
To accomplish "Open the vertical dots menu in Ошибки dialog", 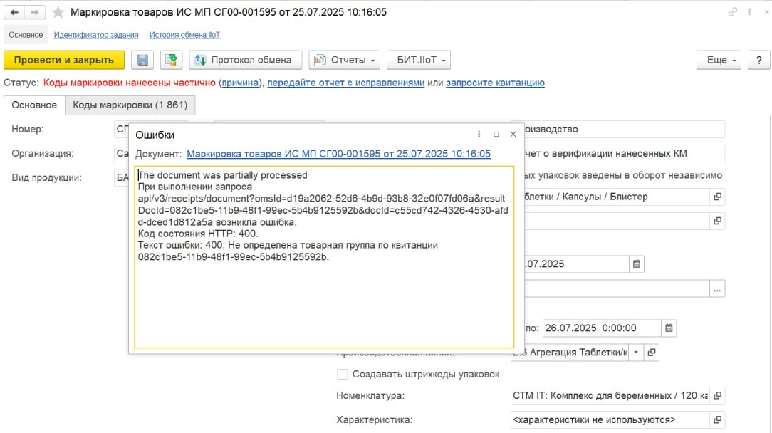I will click(x=479, y=134).
